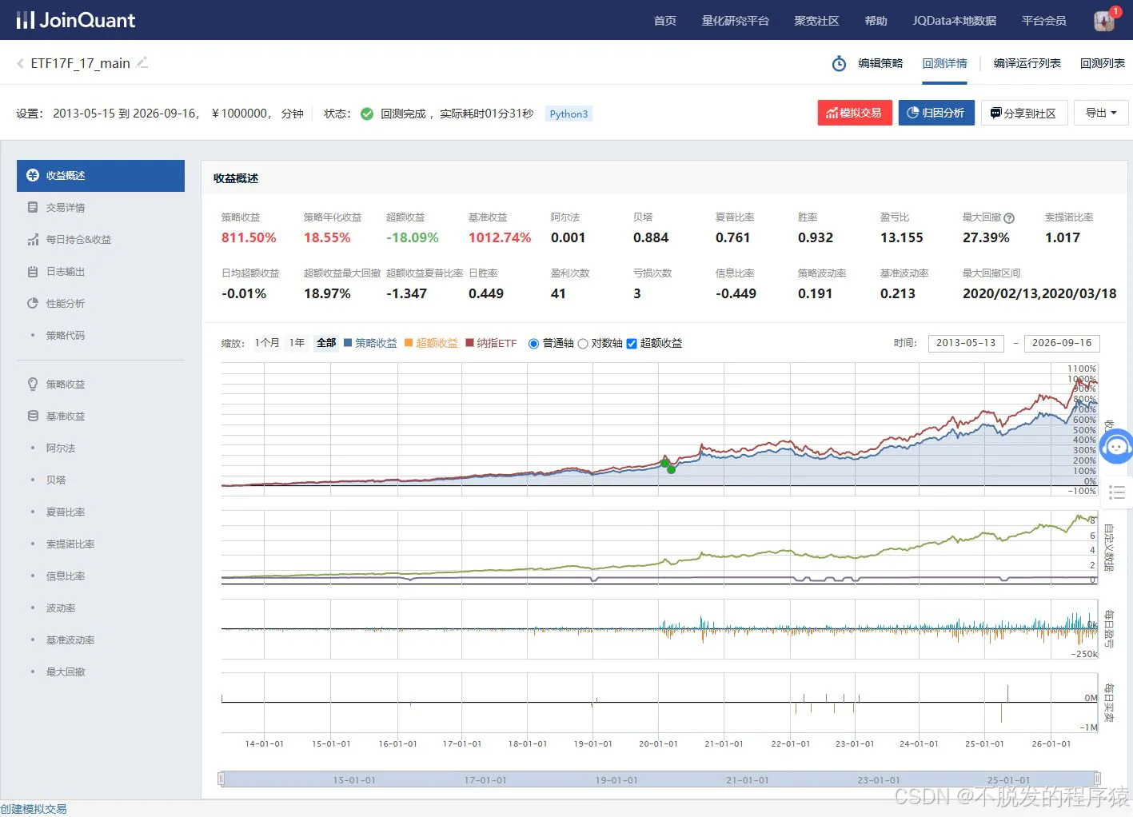Image resolution: width=1133 pixels, height=817 pixels.
Task: Edit the strategy name with the pencil icon
Action: [142, 62]
